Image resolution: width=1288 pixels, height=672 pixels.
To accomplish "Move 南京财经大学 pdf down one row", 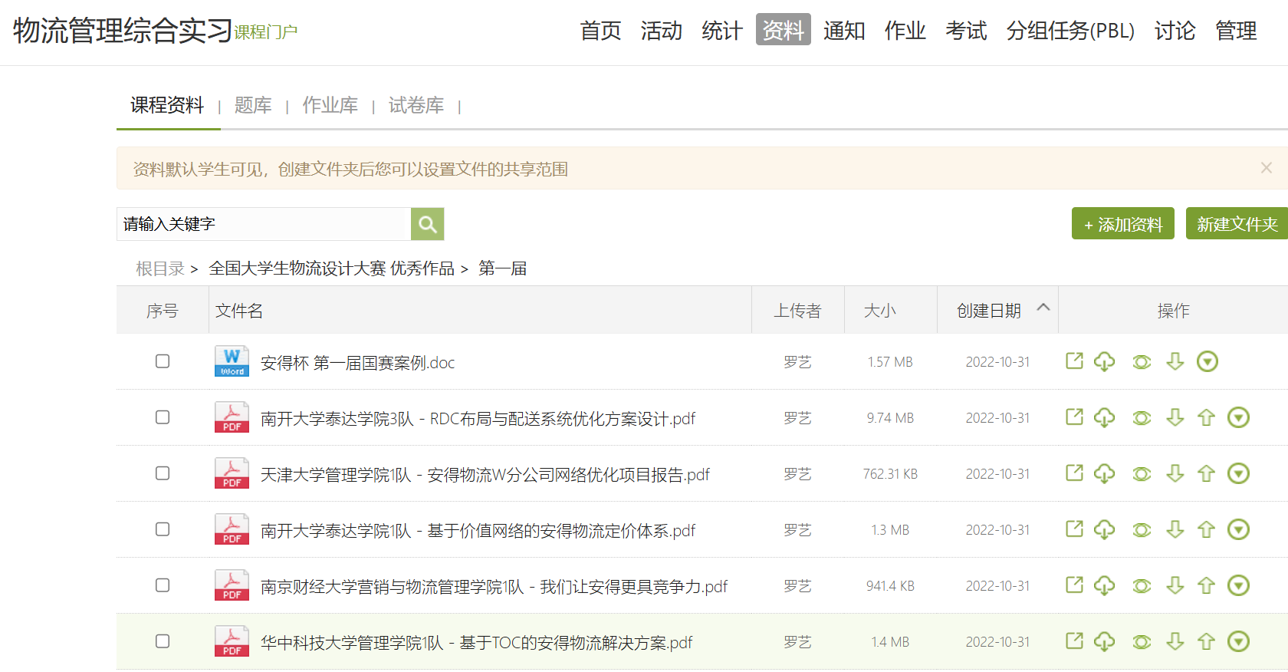I will point(1175,585).
